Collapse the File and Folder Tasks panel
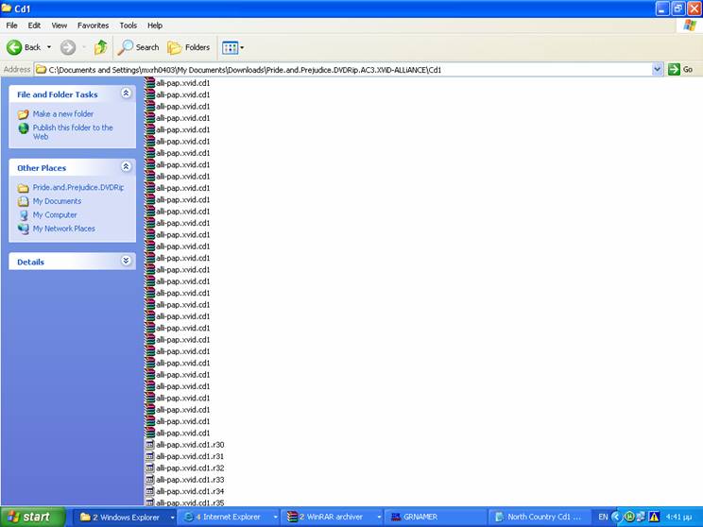This screenshot has height=527, width=703. tap(126, 93)
